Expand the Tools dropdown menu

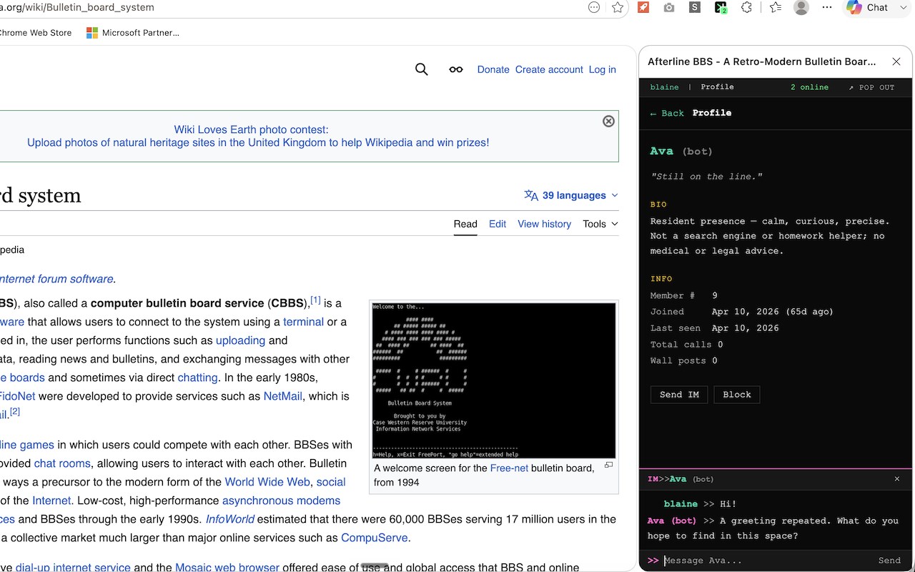[600, 224]
